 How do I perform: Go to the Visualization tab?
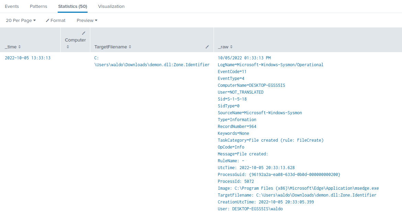click(x=111, y=7)
